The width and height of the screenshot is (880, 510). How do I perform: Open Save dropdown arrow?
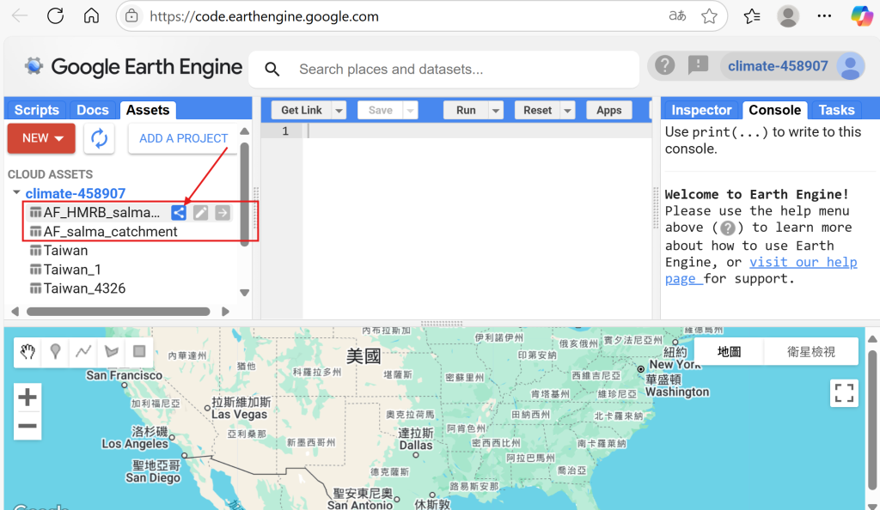(410, 111)
